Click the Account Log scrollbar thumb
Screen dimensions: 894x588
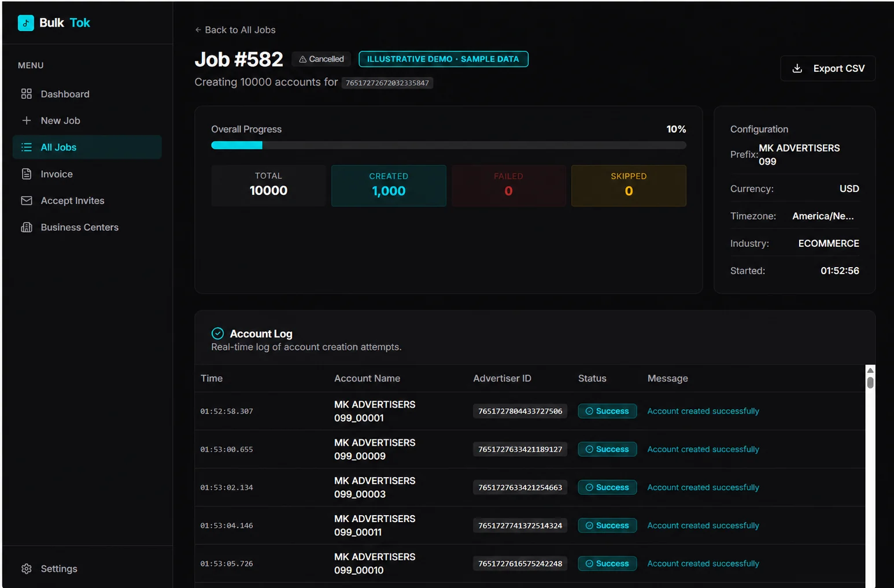click(x=870, y=382)
